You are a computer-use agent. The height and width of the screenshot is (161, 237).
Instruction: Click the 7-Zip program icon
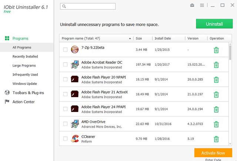click(75, 49)
